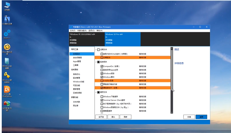Open 更新管理 in the sidebar

point(77,89)
